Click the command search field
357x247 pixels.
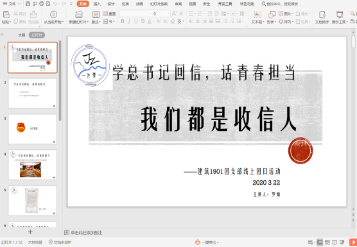280,4
